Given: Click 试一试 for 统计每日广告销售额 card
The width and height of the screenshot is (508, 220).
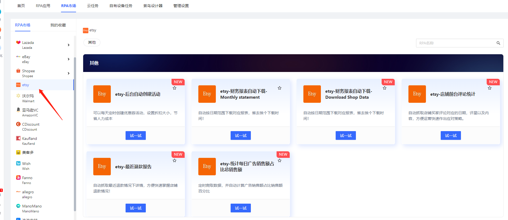Looking at the screenshot, I should point(241,208).
